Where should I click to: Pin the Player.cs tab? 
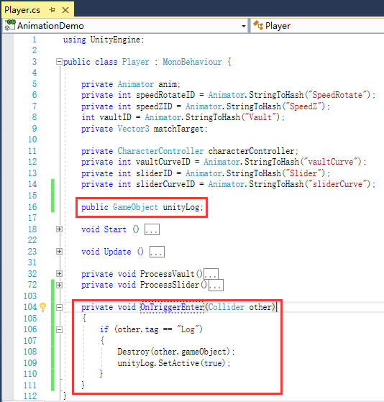[52, 10]
